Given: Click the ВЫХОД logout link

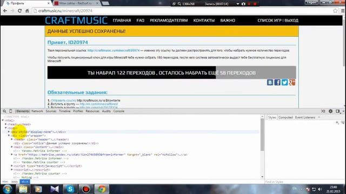Looking at the screenshot, I should pyautogui.click(x=291, y=20).
